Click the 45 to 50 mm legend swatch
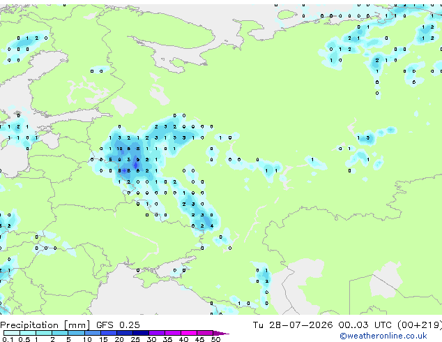Viewport: 442px width, 342px height. [x=205, y=333]
